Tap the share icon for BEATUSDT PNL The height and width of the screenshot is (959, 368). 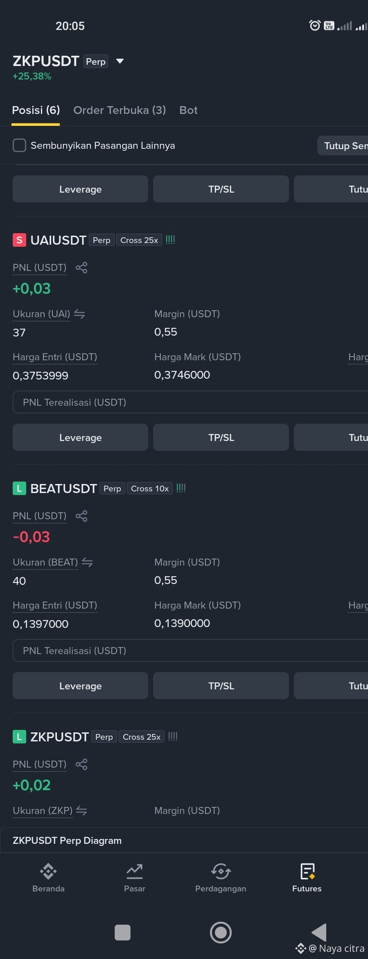[81, 516]
